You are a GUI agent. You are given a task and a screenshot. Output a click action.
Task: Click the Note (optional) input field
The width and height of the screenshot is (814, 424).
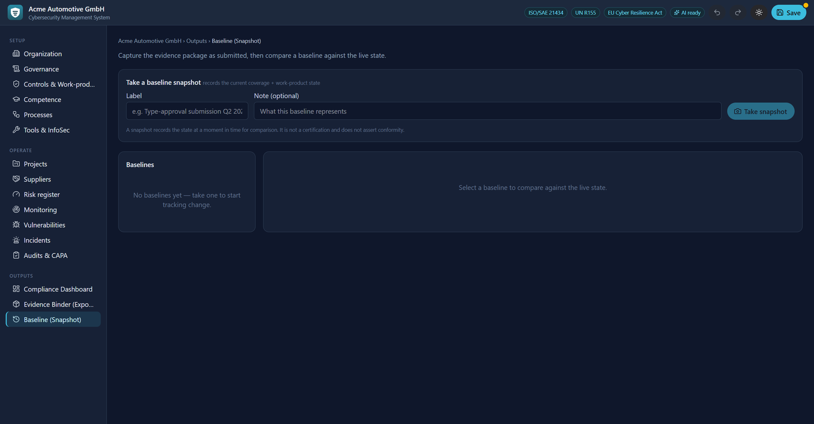[487, 111]
